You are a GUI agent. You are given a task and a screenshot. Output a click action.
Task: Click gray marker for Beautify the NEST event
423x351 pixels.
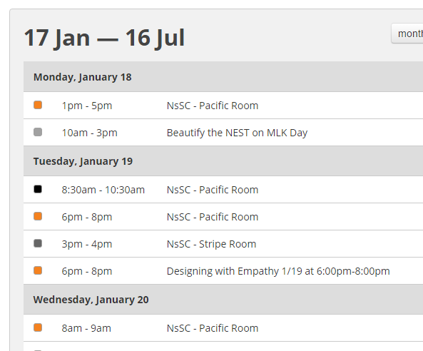tap(38, 132)
